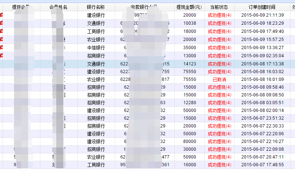
Task: Click 农业银行 in the 20:47:11 row
Action: point(96,157)
